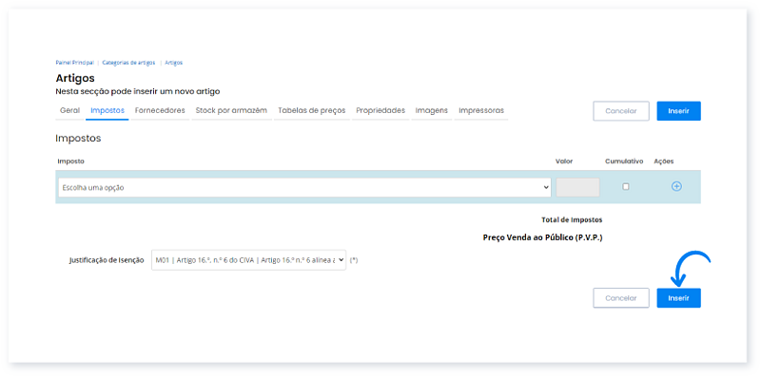Switch to the Propriedades tab

pyautogui.click(x=380, y=111)
